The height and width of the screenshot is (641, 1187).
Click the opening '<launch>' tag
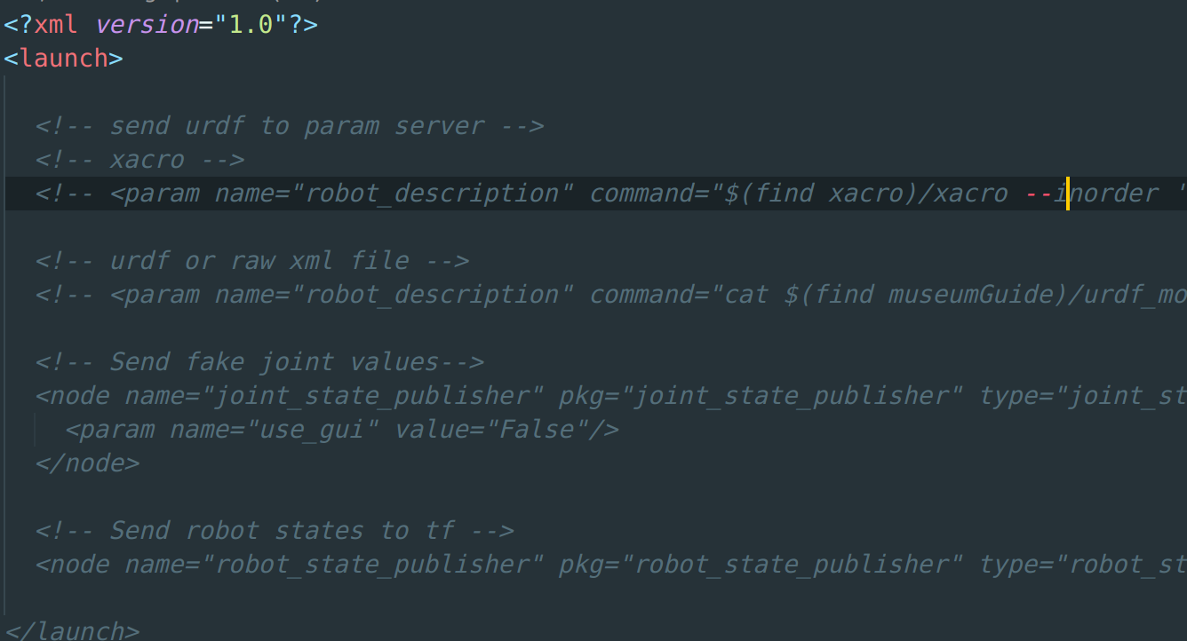tap(63, 58)
